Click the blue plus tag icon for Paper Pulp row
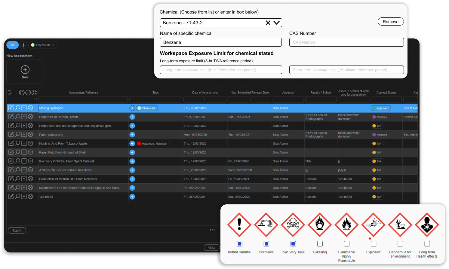This screenshot has width=449, height=269. coord(132,152)
